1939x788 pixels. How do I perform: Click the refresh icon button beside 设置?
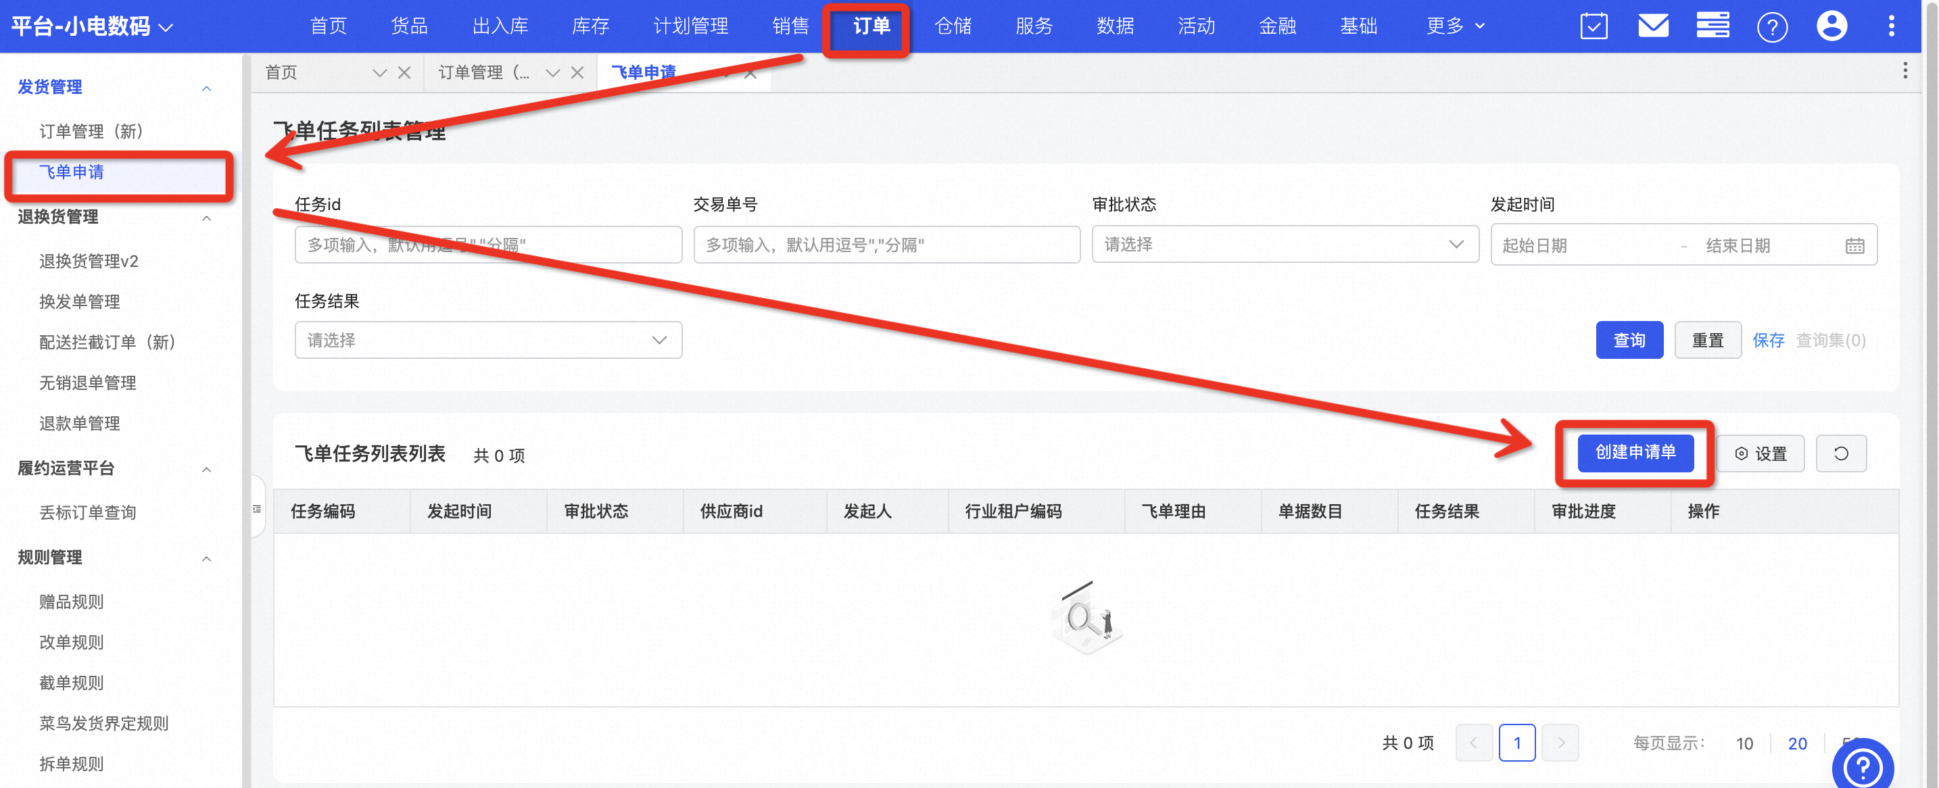(1840, 454)
